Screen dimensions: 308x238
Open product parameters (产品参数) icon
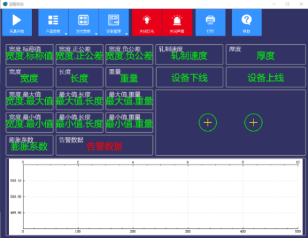53,20
